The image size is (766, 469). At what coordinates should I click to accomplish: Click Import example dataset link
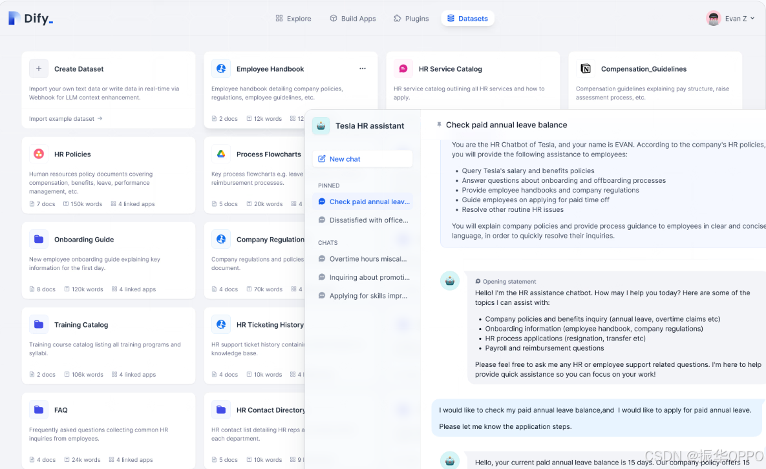(x=65, y=119)
